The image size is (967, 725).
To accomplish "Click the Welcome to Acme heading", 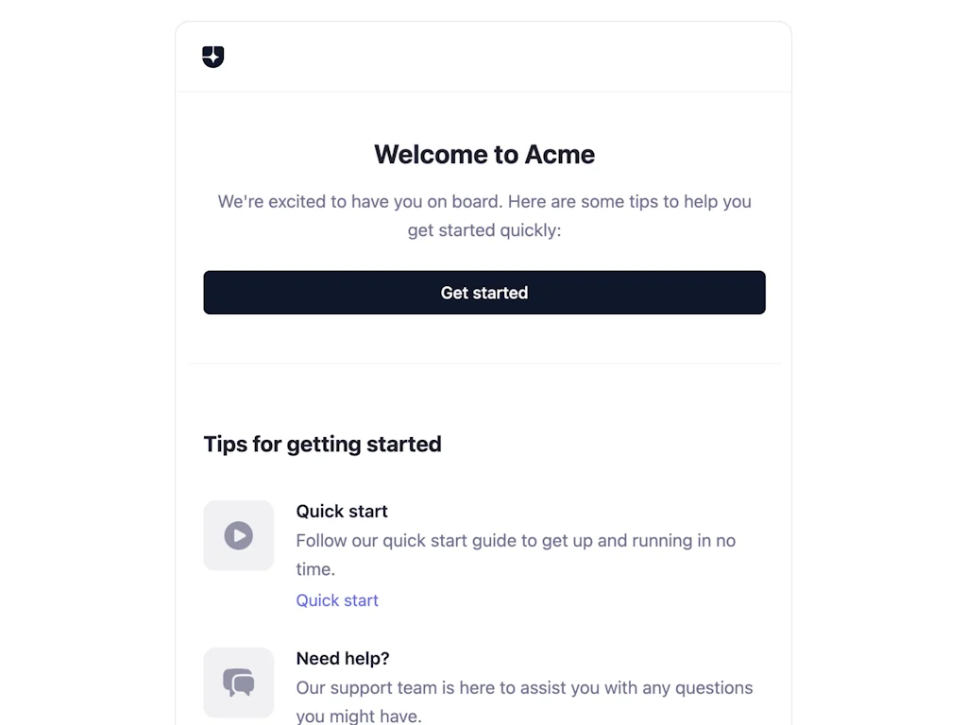I will point(483,154).
